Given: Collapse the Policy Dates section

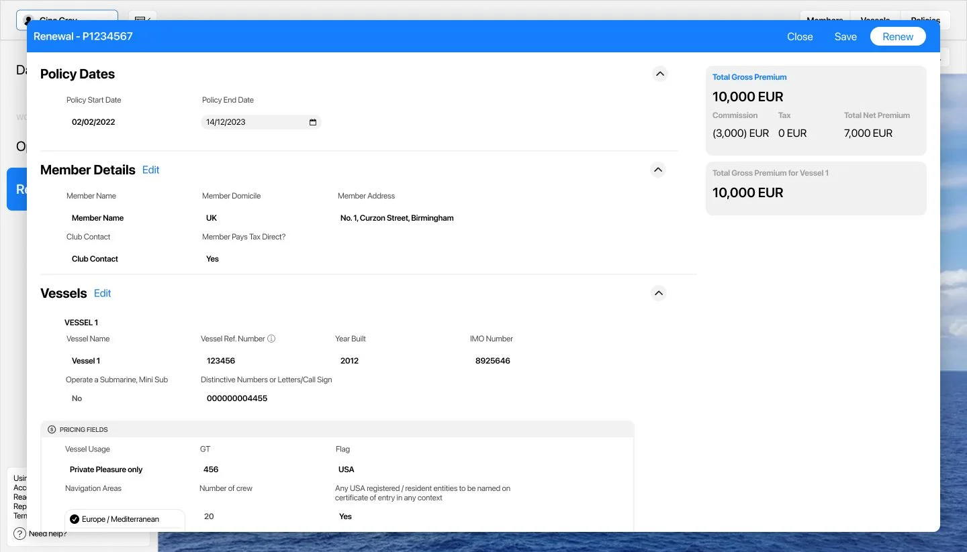Looking at the screenshot, I should coord(660,74).
